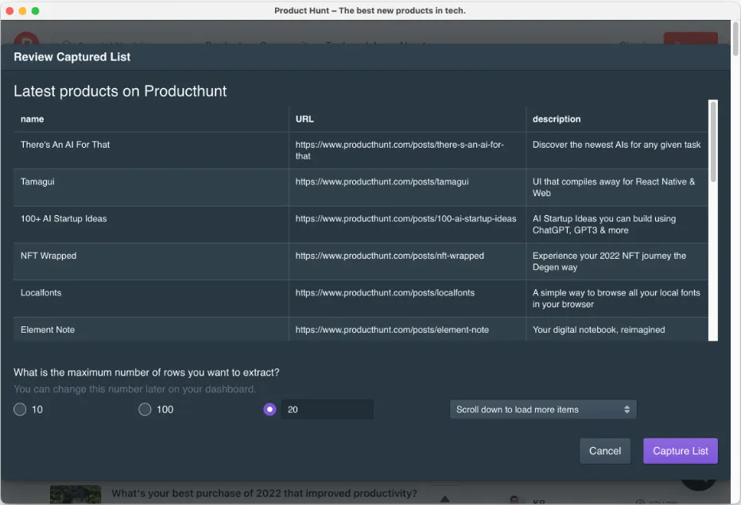Click the Capture List button

click(680, 451)
